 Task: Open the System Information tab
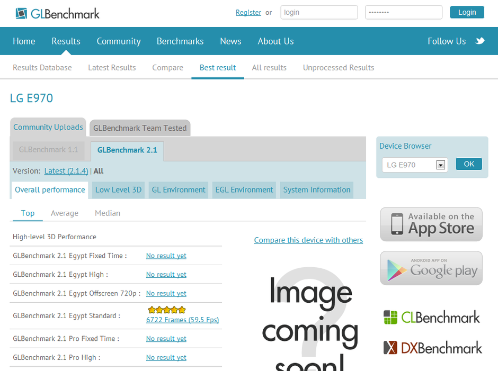pos(316,189)
